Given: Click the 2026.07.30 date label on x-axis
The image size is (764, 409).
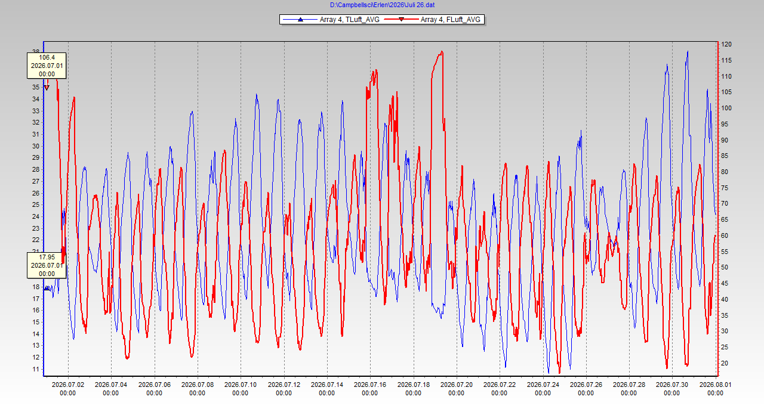Looking at the screenshot, I should [x=672, y=389].
